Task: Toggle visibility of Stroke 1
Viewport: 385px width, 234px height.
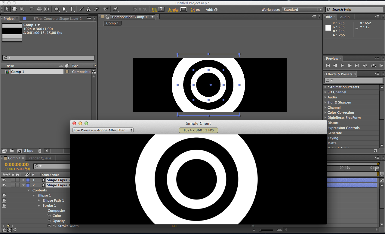Action: pyautogui.click(x=4, y=205)
